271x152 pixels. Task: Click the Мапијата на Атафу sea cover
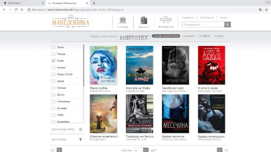click(139, 65)
